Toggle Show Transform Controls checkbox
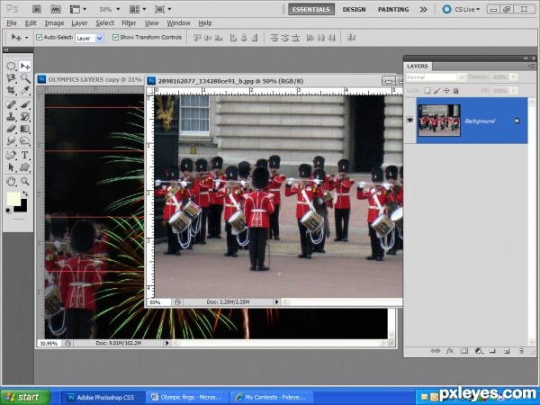This screenshot has width=540, height=405. [x=116, y=37]
